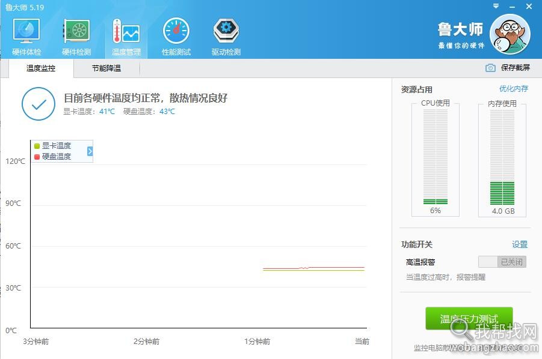Click the 内存使用 memory usage bar
Screen dimensions: 542x359
[502, 157]
